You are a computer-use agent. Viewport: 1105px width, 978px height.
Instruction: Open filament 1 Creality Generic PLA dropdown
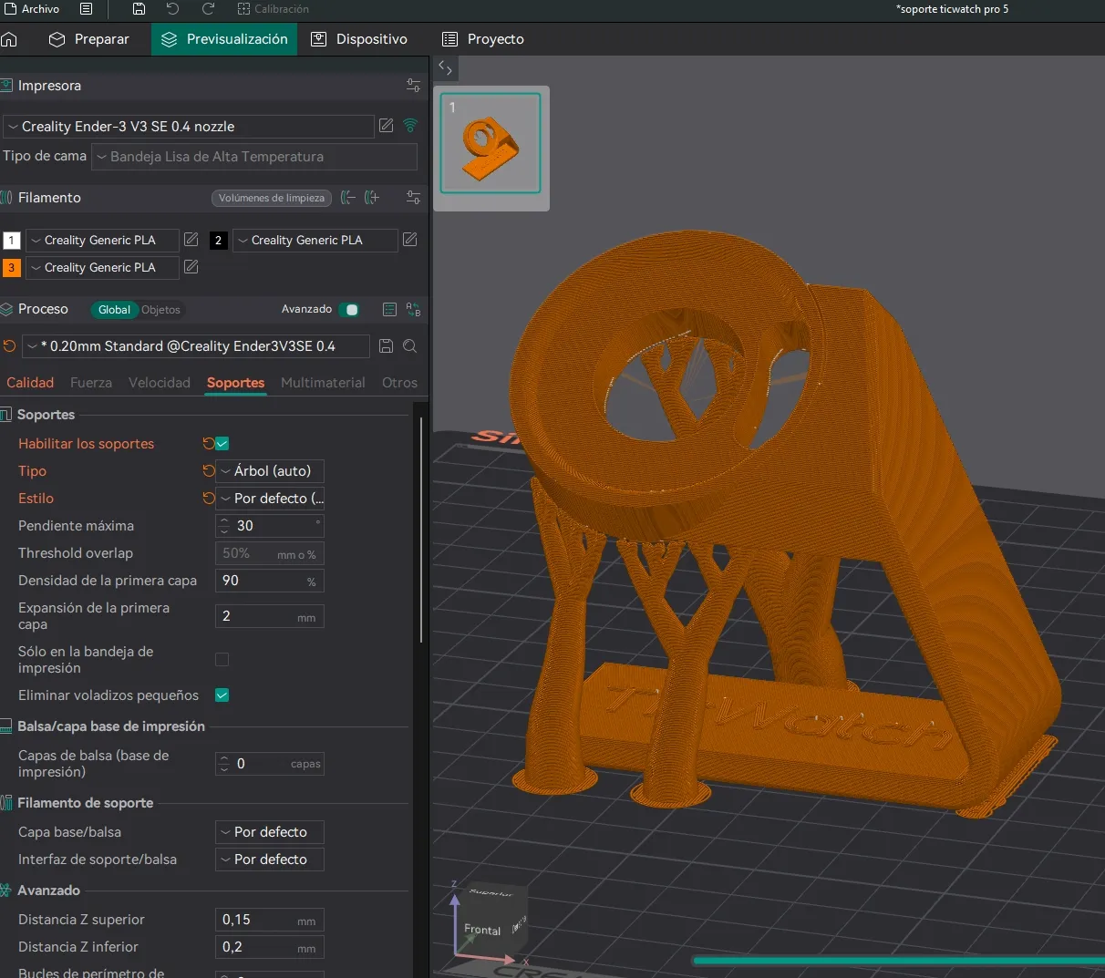pyautogui.click(x=102, y=240)
